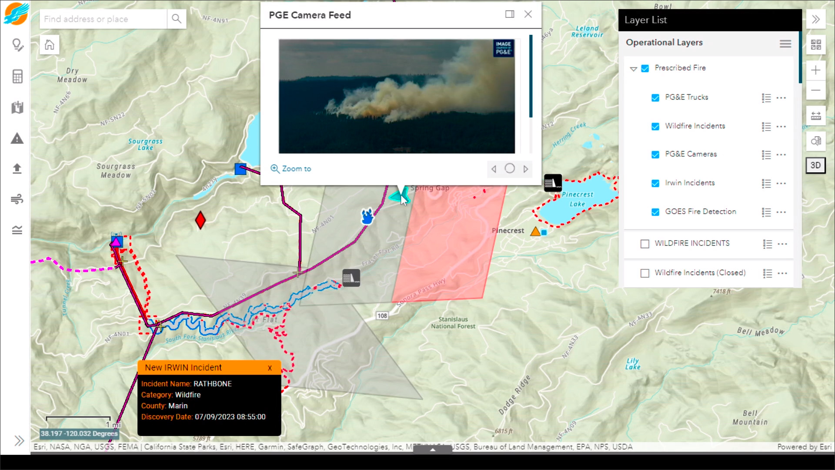Zoom out on the map

(x=816, y=91)
